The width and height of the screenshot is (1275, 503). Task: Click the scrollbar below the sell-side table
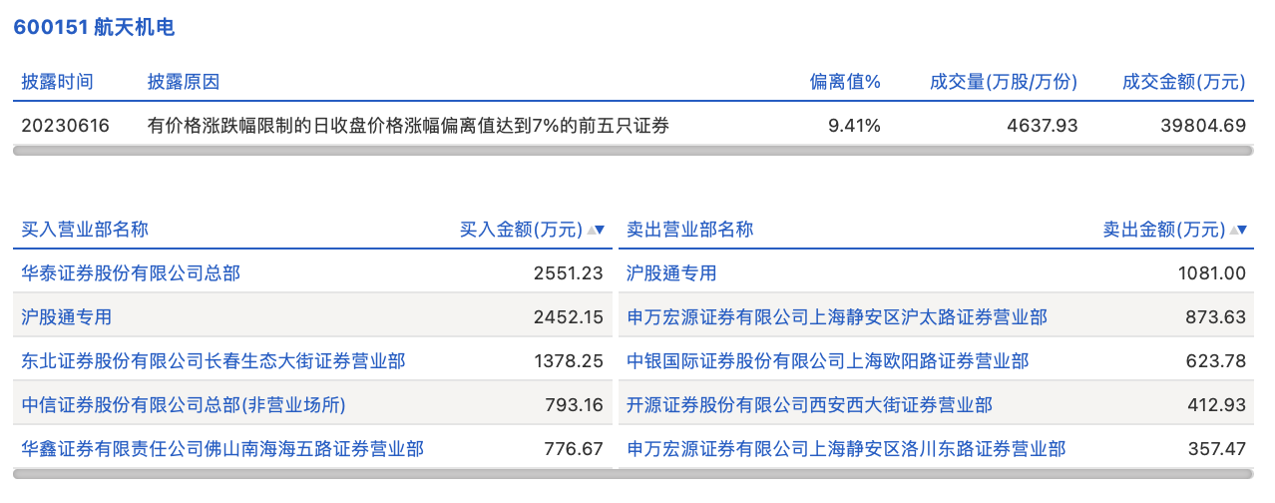tap(936, 474)
